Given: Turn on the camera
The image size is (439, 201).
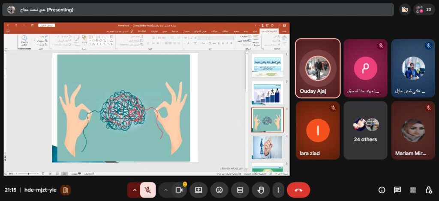Looking at the screenshot, I should click(179, 190).
